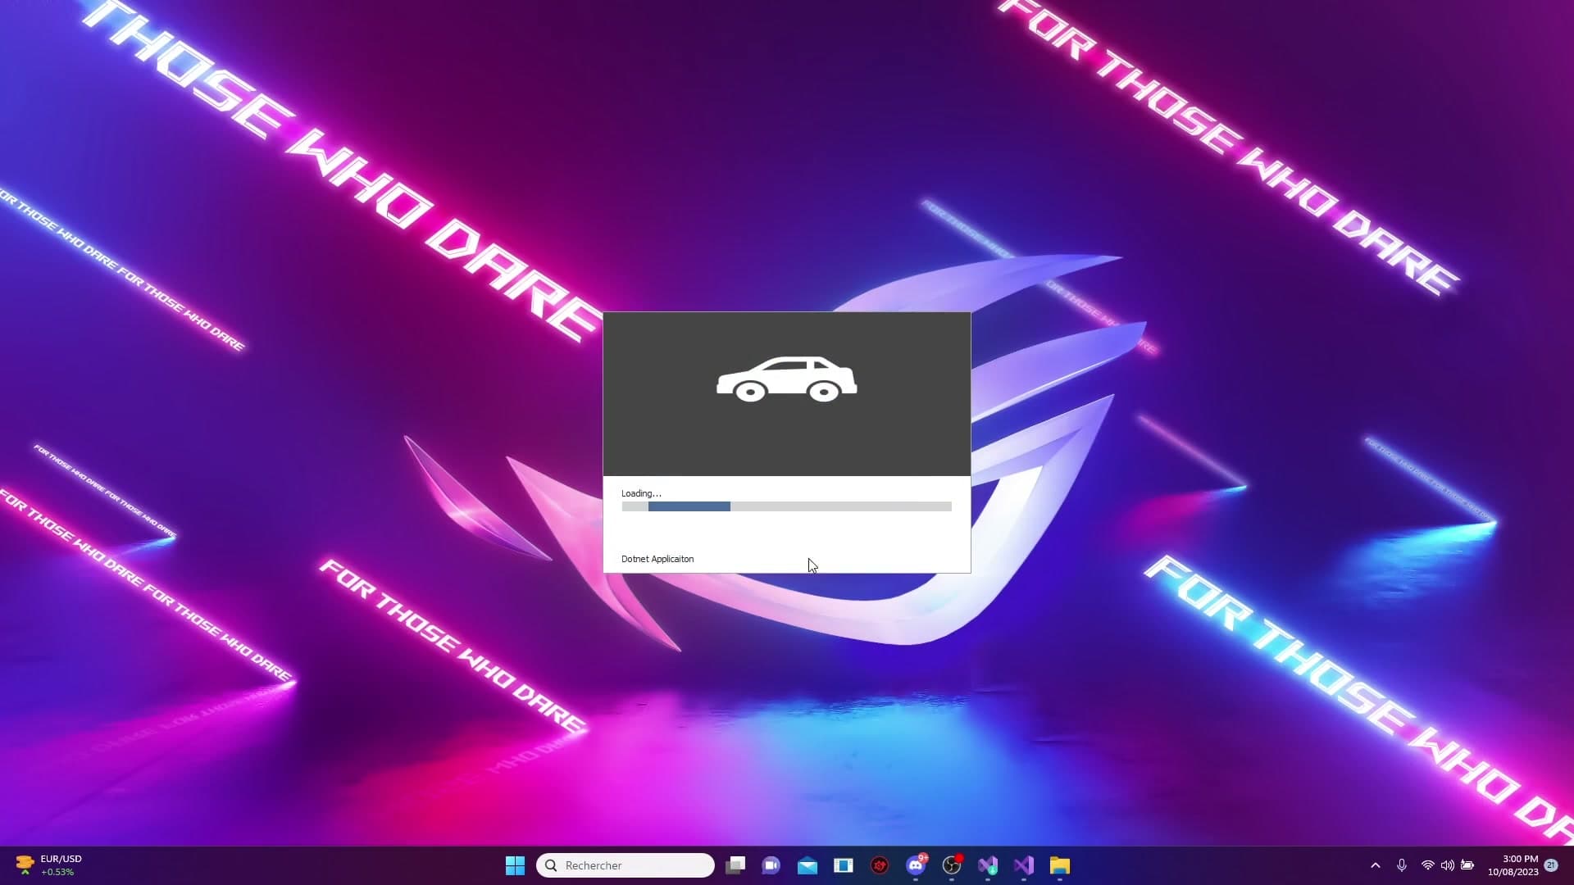This screenshot has height=885, width=1574.
Task: Click the volume speaker tray icon
Action: pyautogui.click(x=1448, y=865)
